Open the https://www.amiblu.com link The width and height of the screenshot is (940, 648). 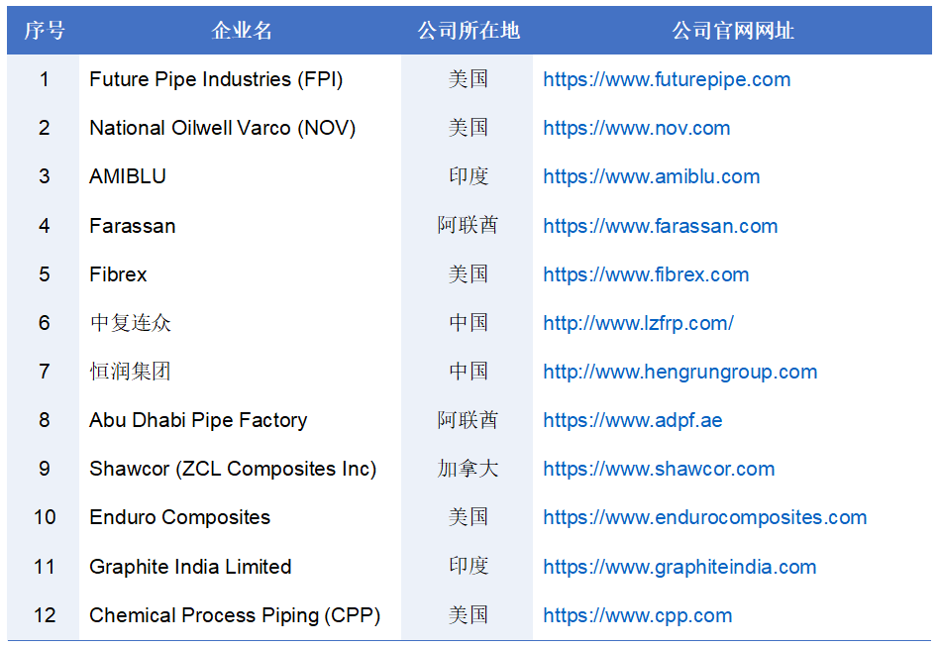(x=652, y=176)
